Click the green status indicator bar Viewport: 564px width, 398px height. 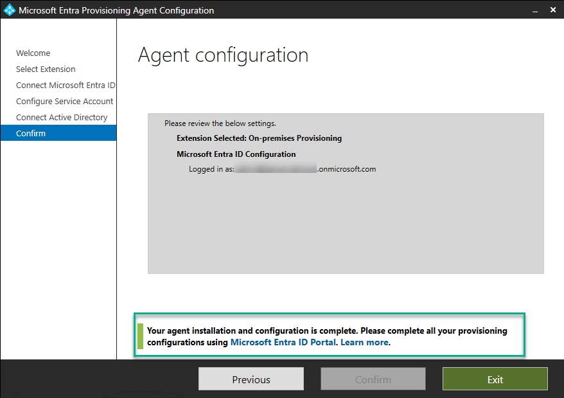click(x=140, y=336)
